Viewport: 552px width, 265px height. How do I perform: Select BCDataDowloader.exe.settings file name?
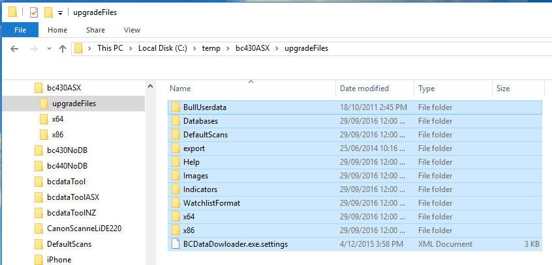coord(236,244)
